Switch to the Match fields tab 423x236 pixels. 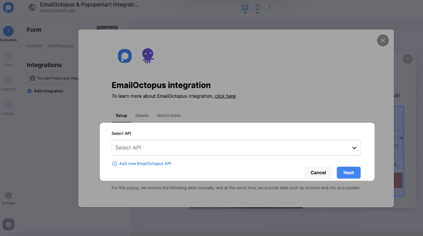point(169,116)
